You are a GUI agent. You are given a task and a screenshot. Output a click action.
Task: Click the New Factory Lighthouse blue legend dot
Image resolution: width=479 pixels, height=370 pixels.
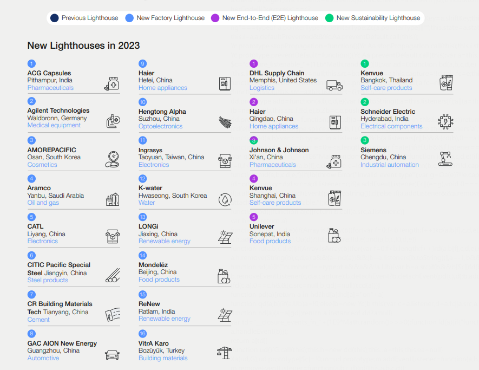[129, 18]
